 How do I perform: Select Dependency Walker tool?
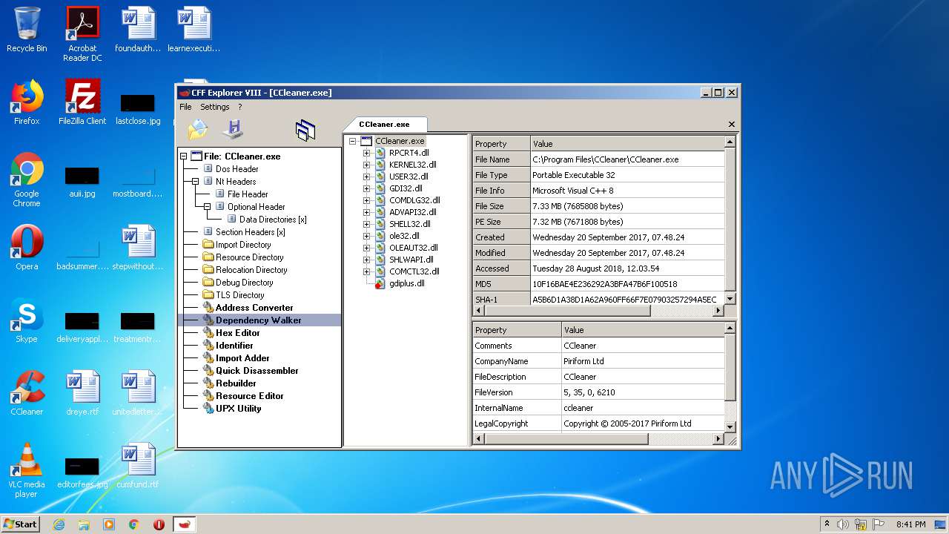click(x=258, y=320)
